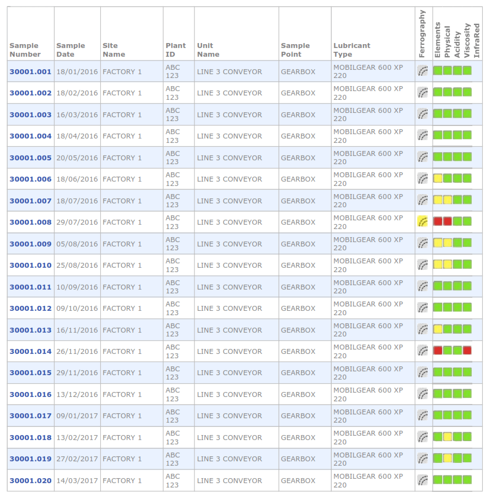Open ferrography icon for sample 30001.002
The width and height of the screenshot is (493, 500).
tap(423, 93)
